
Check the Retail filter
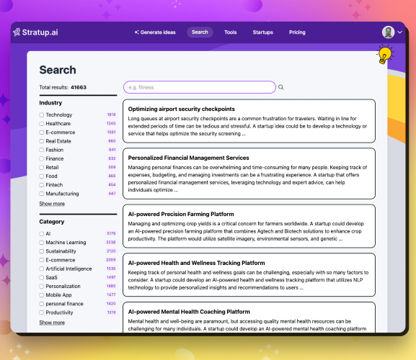(x=42, y=167)
